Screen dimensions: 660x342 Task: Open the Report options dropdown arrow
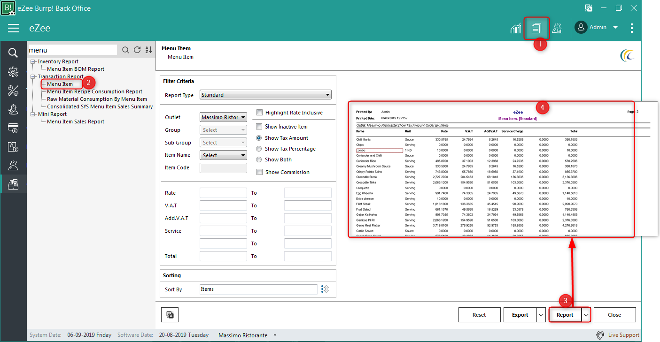pos(586,315)
